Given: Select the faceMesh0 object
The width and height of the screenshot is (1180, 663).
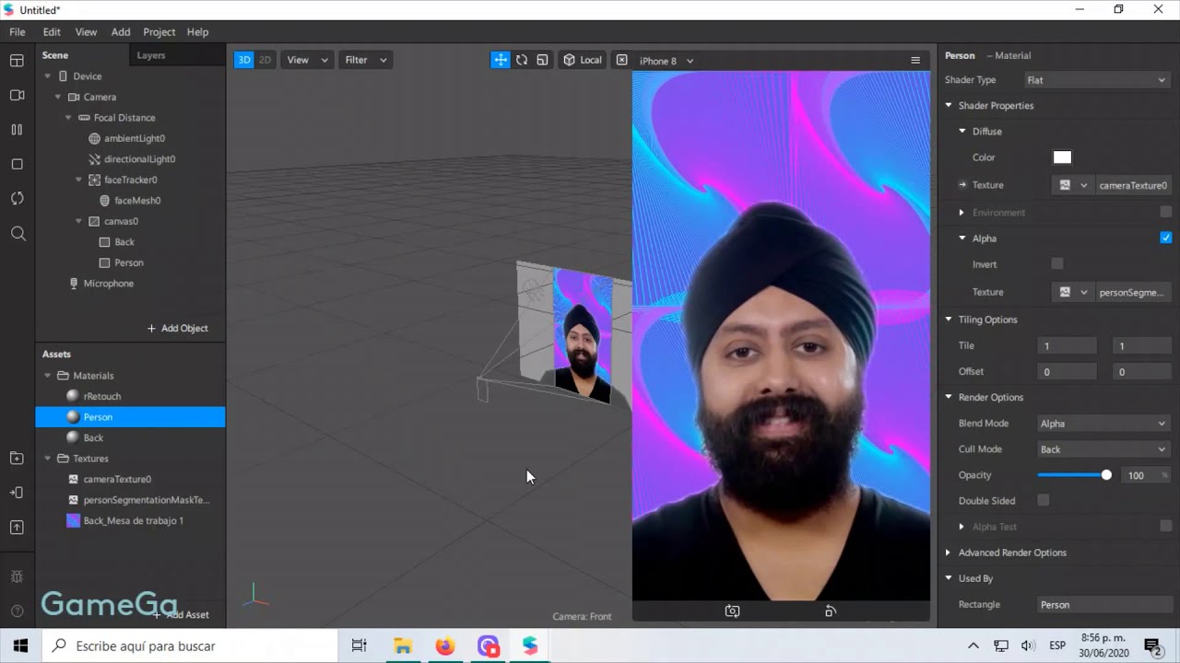Looking at the screenshot, I should [137, 201].
